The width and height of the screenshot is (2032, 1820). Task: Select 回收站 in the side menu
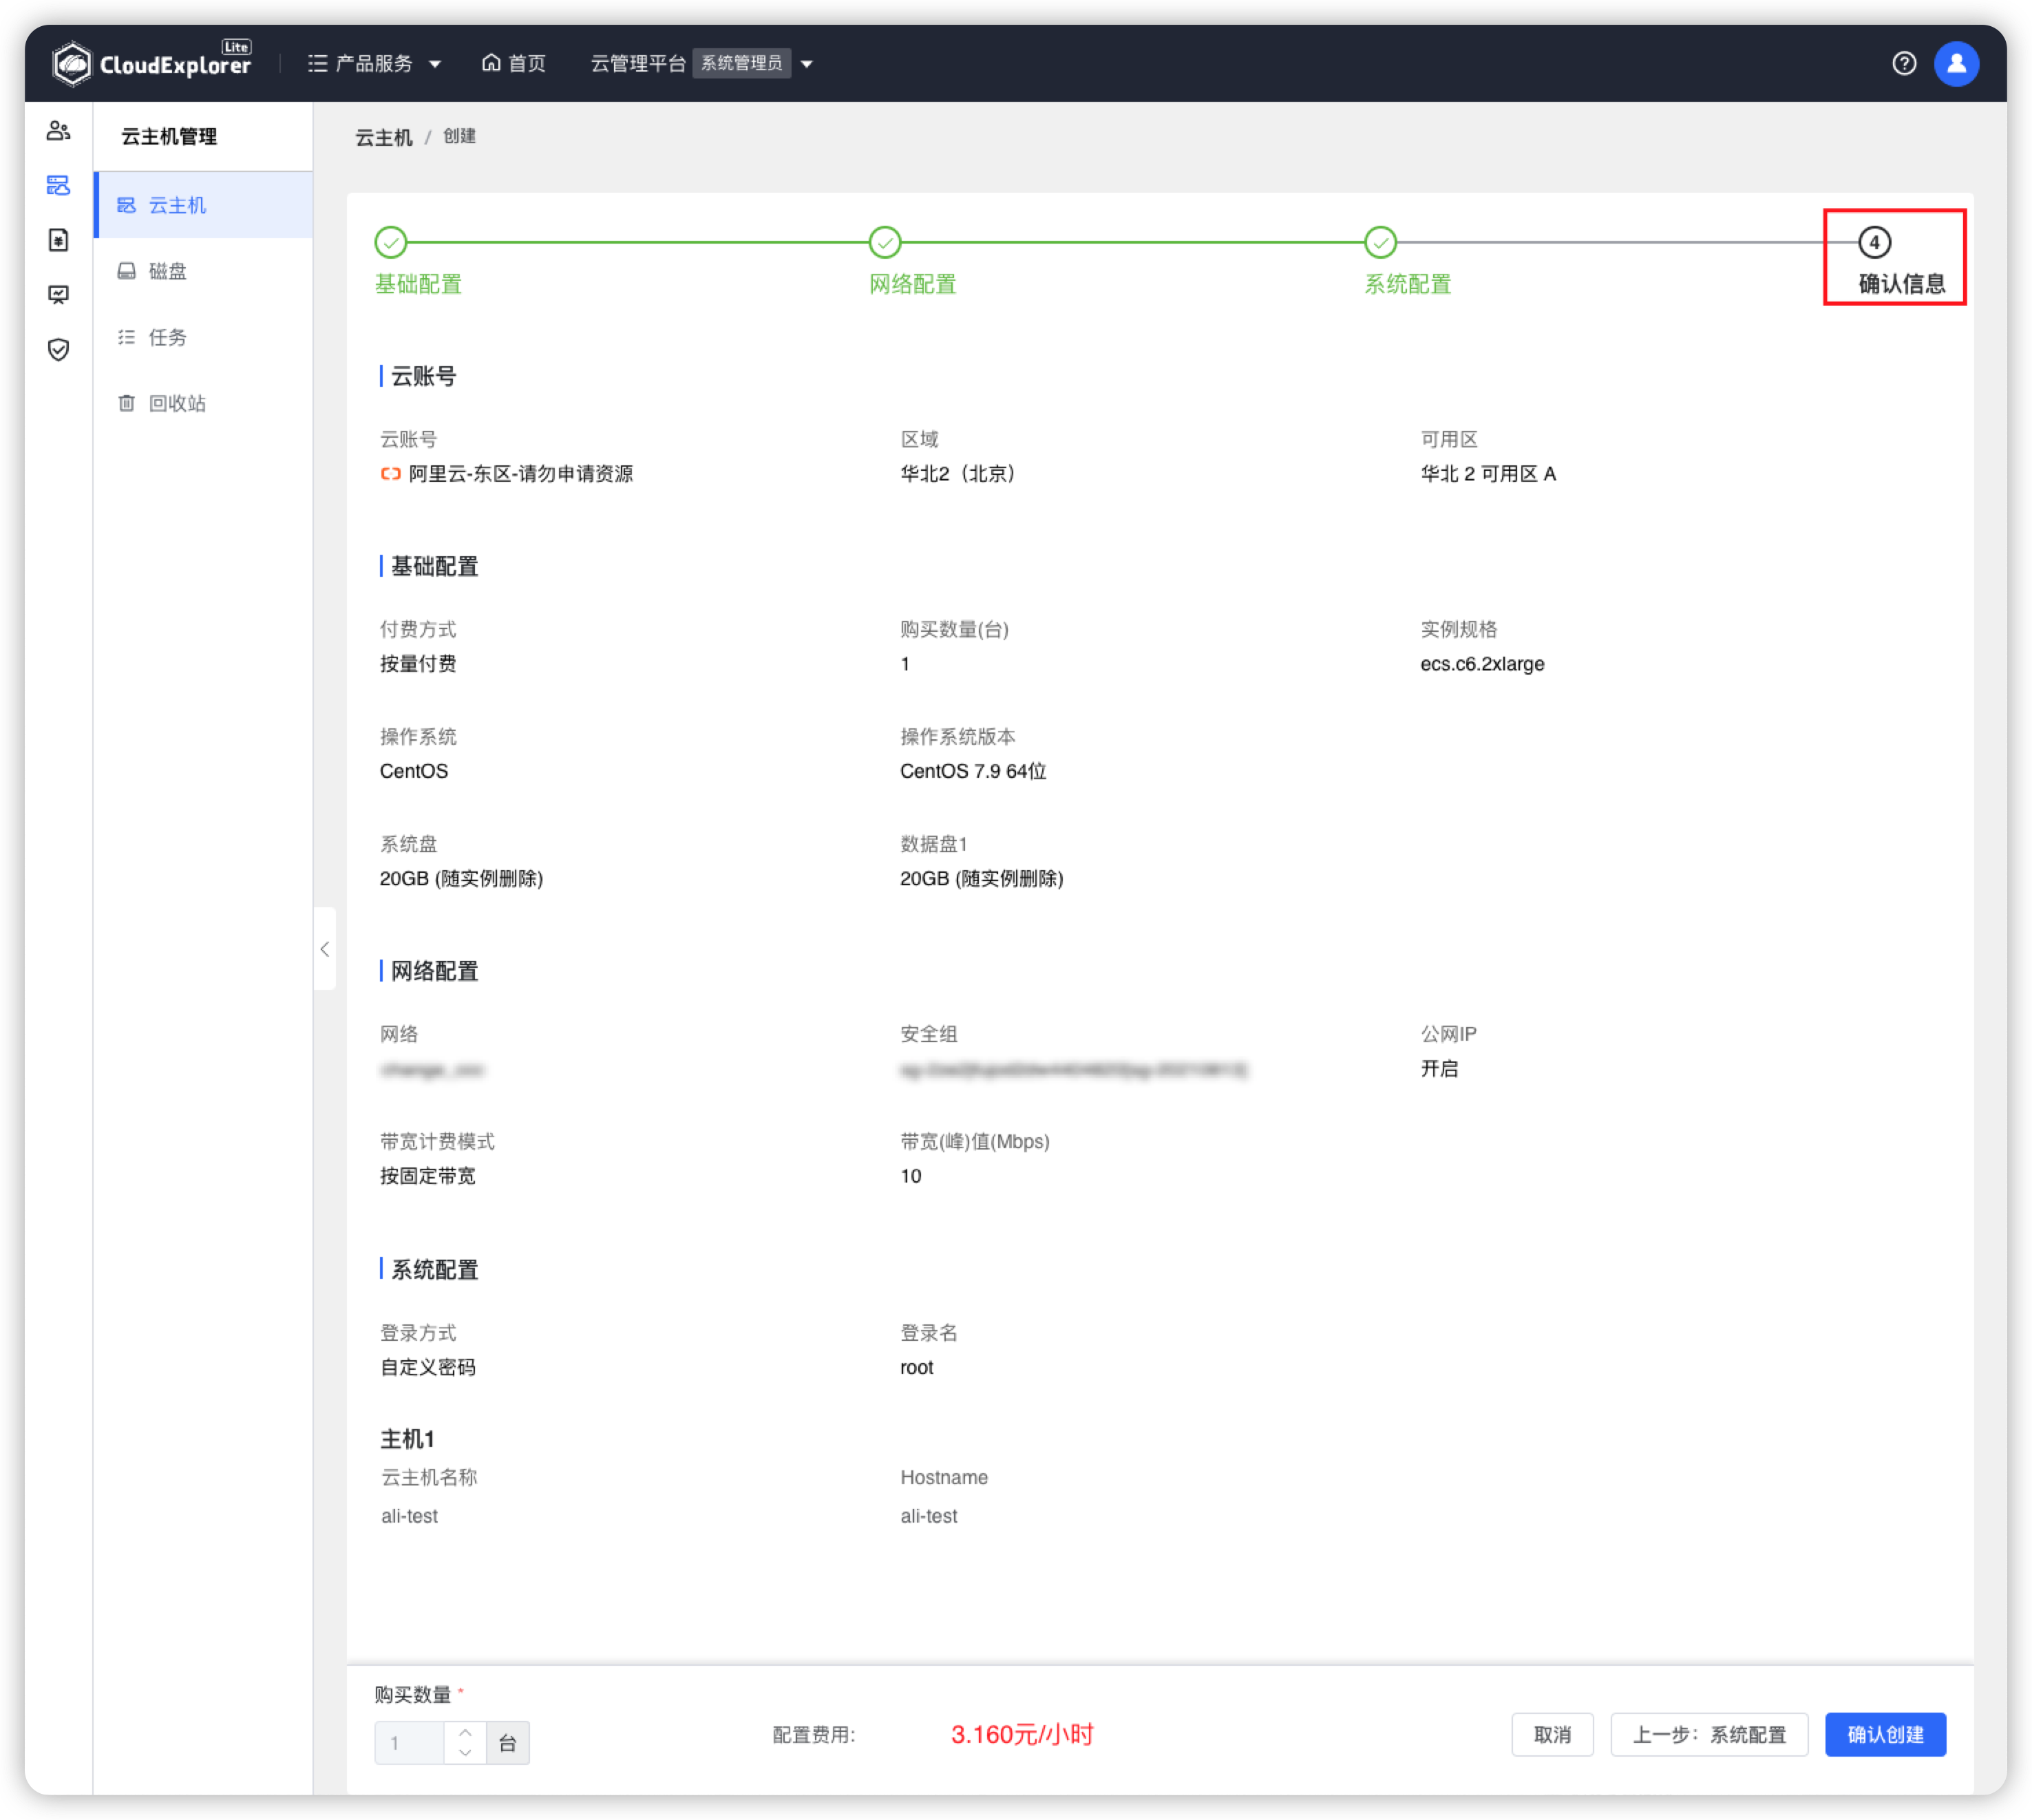[204, 403]
